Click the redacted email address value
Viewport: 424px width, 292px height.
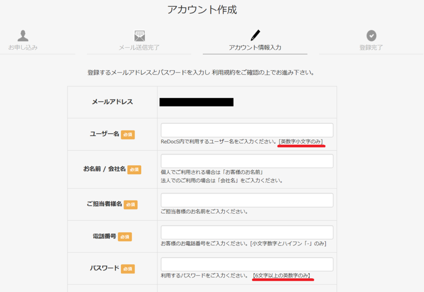[197, 102]
